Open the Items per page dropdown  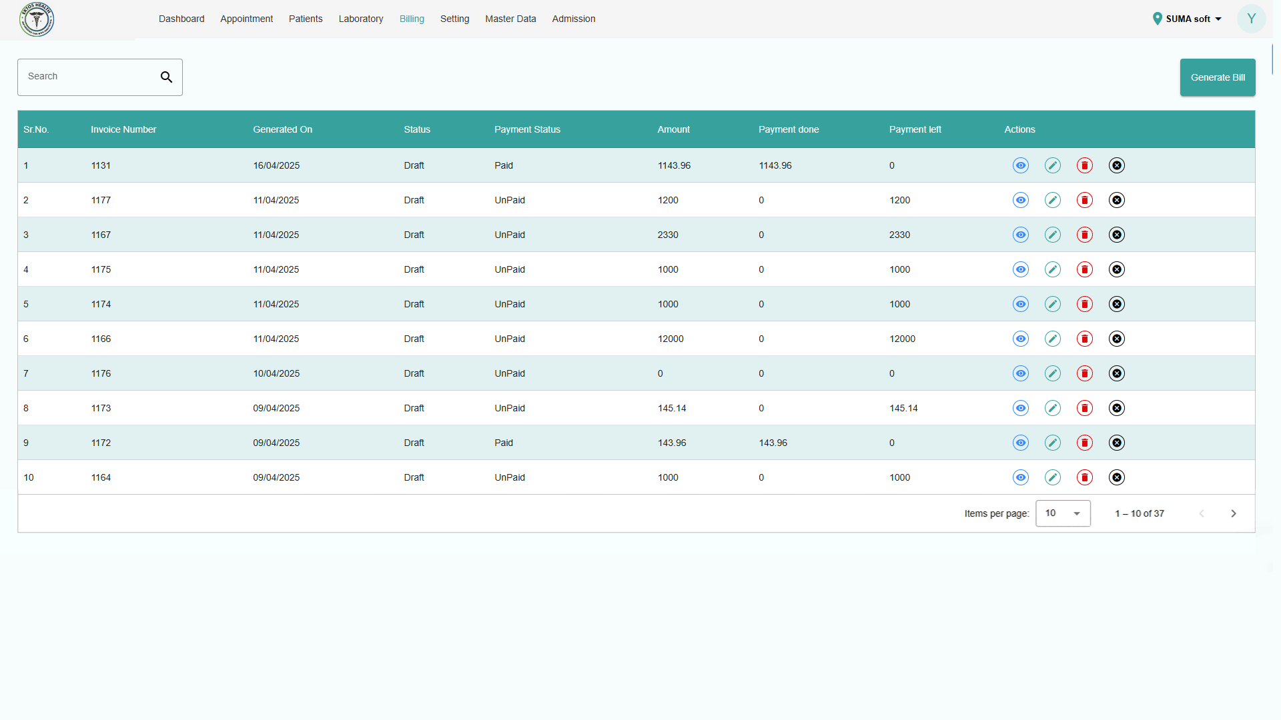[1063, 513]
